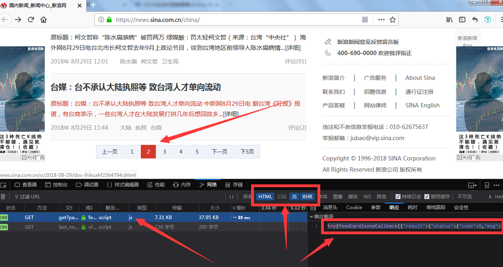
Task: Open the About Sina link
Action: (x=420, y=78)
